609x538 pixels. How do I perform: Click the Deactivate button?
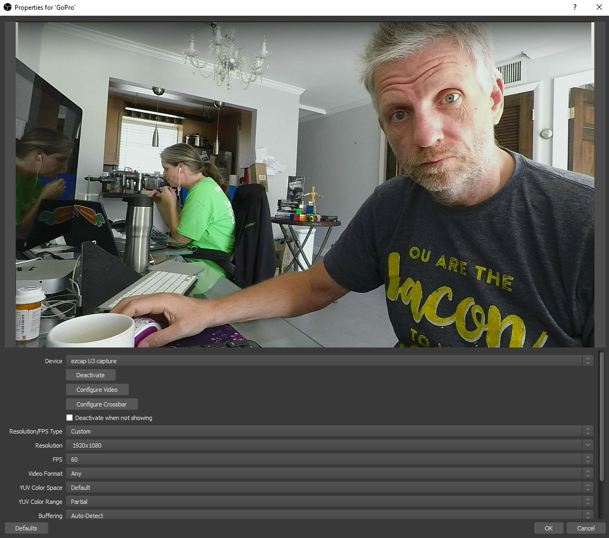(90, 375)
